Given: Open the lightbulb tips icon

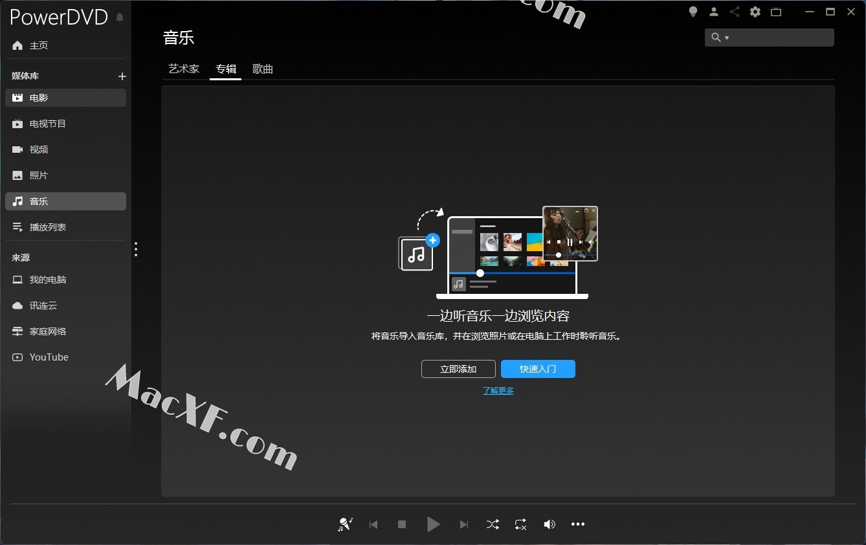Looking at the screenshot, I should (x=693, y=12).
